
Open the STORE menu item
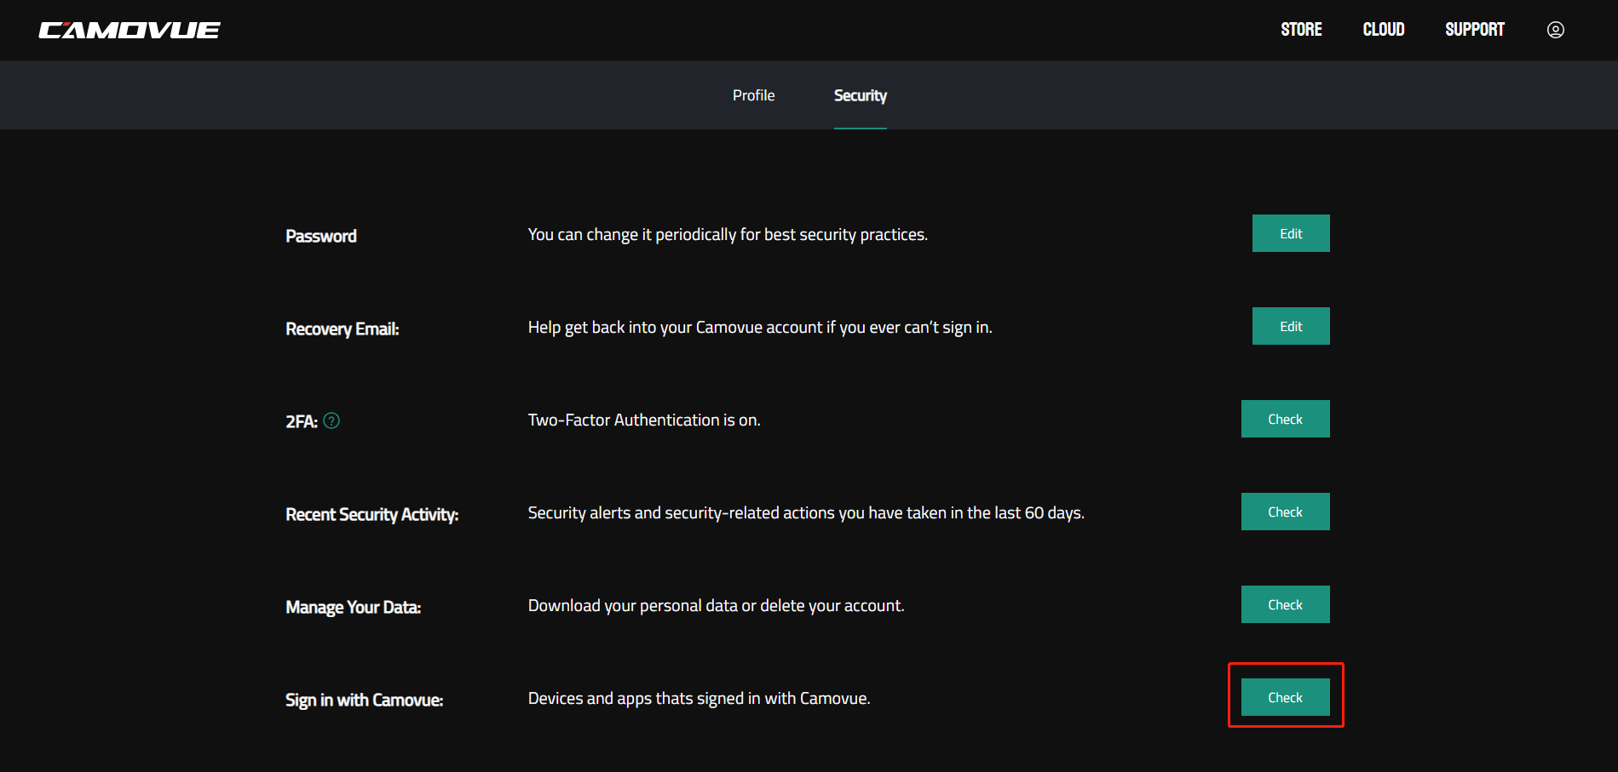click(x=1301, y=30)
